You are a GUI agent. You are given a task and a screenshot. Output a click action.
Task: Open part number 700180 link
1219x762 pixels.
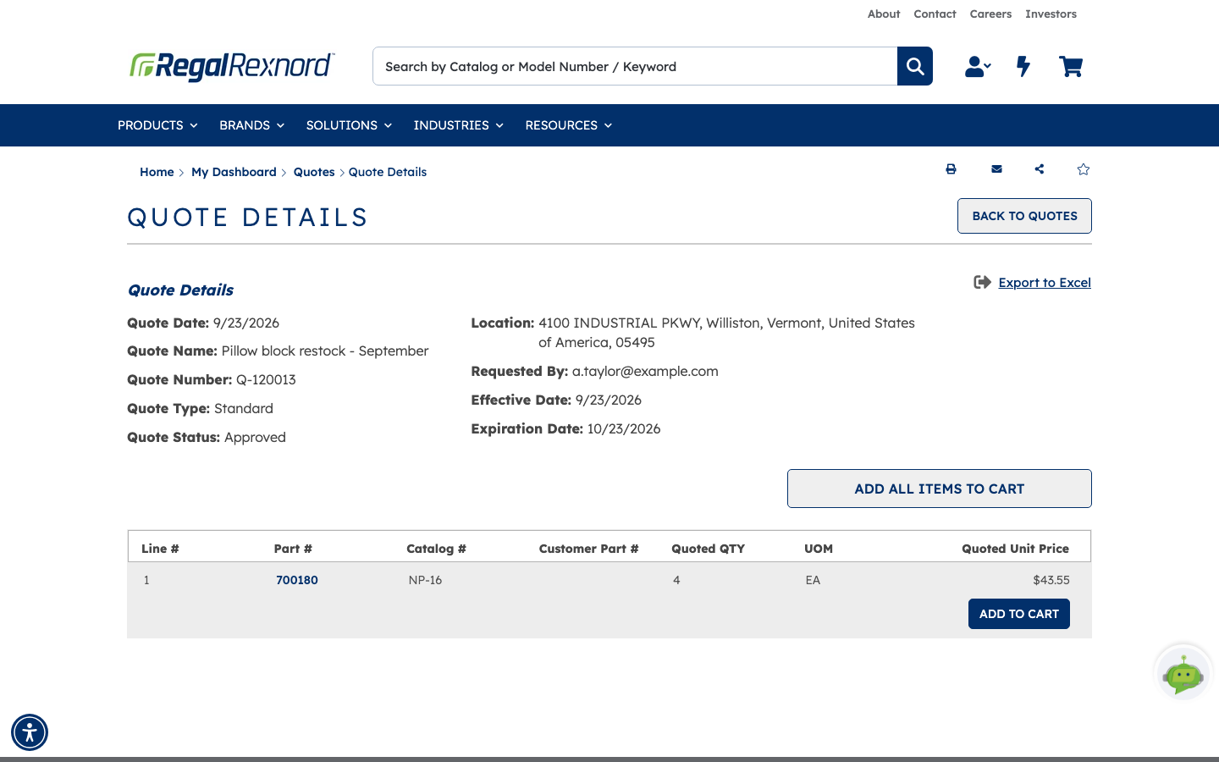[x=297, y=580]
